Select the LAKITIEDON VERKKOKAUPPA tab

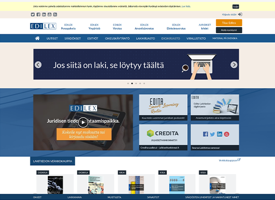[x=52, y=161]
